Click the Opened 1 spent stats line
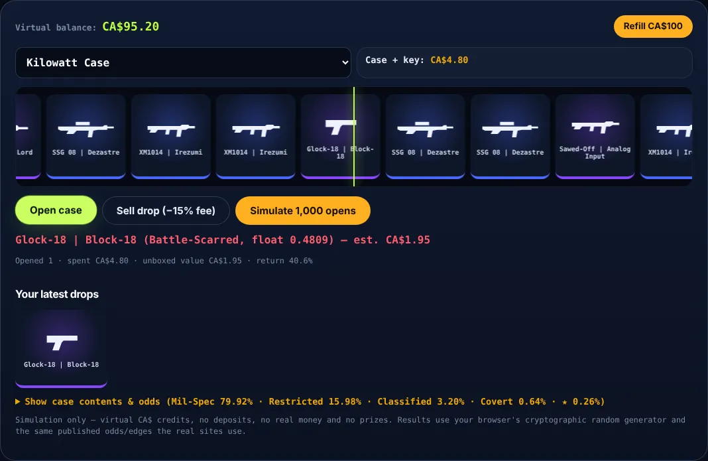The width and height of the screenshot is (708, 461). [164, 261]
